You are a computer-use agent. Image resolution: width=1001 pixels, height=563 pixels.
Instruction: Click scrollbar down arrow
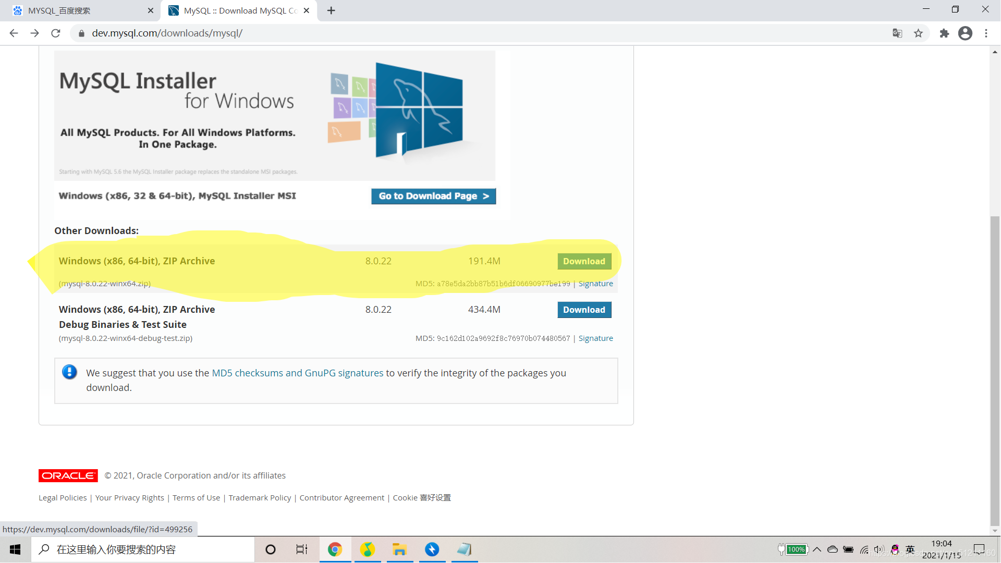(x=995, y=531)
